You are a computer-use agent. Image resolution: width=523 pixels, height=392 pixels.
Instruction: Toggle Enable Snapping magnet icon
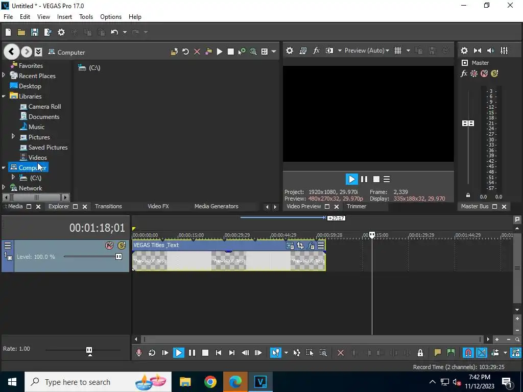click(x=468, y=353)
